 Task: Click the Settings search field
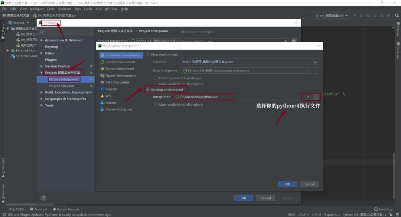66,32
